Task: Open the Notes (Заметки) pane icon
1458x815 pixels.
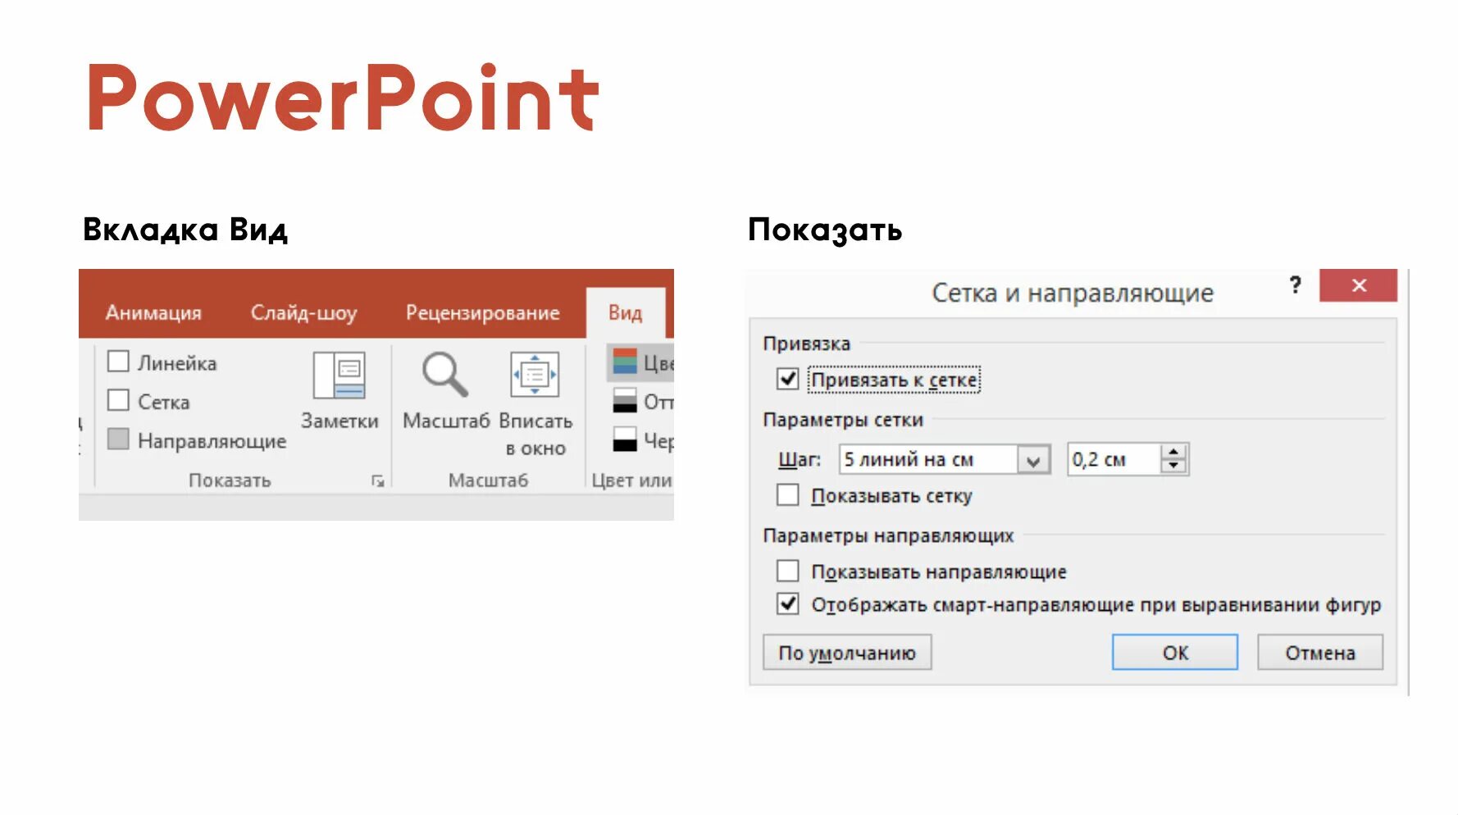Action: [x=339, y=376]
